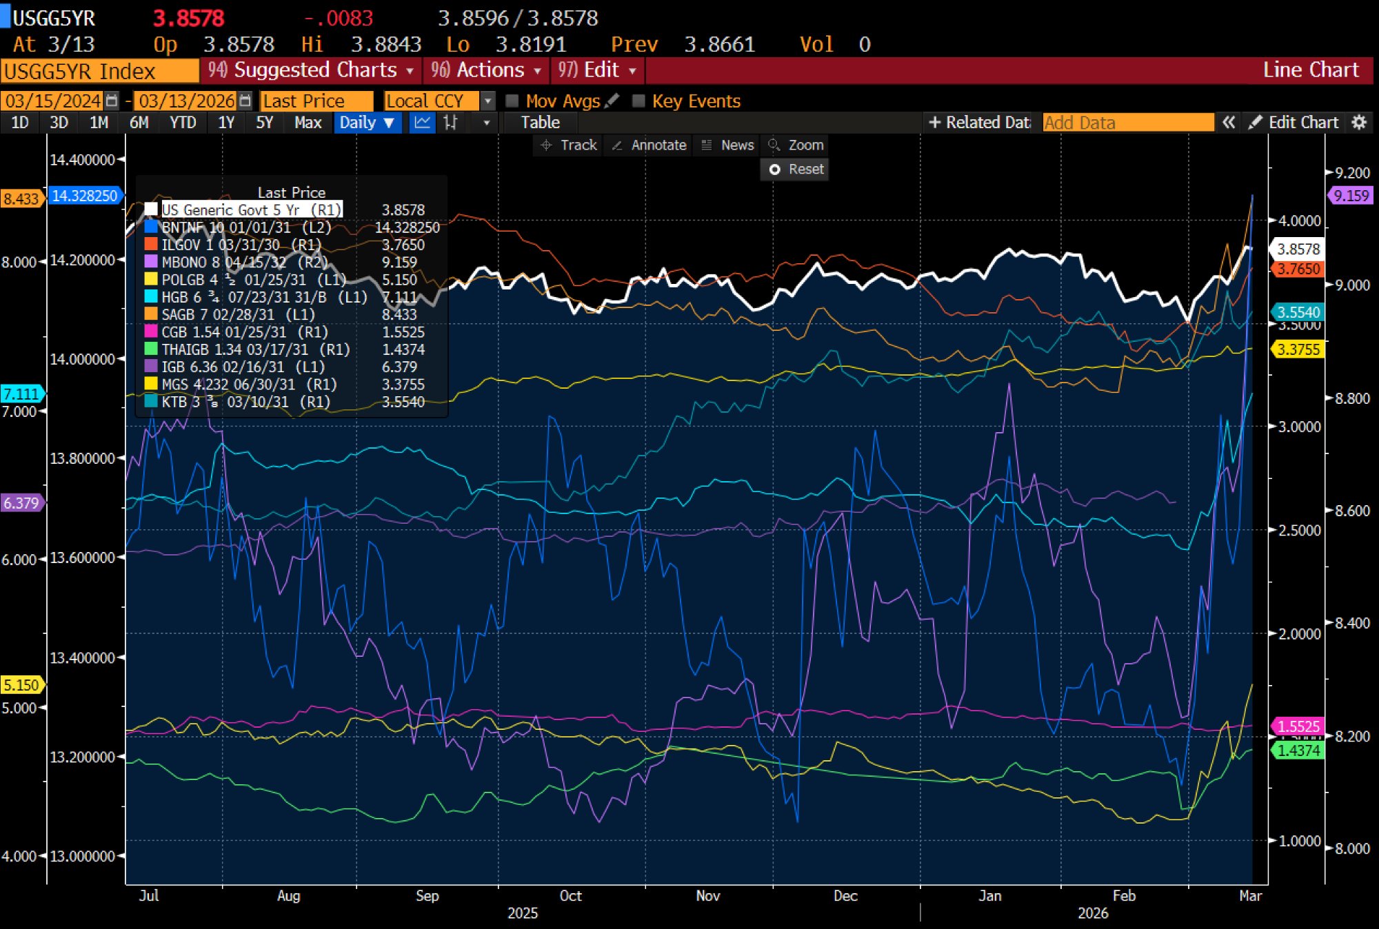The height and width of the screenshot is (929, 1379).
Task: Click the SAGB 7 02/28/31 legend row
Action: (292, 314)
